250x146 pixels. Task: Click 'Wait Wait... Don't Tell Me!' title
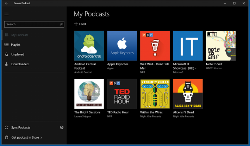click(154, 66)
